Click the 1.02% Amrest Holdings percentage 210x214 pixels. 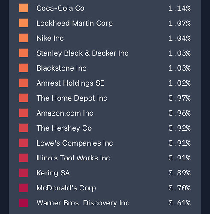(180, 83)
